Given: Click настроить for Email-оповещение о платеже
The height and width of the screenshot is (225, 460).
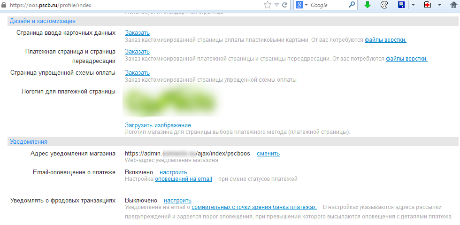Looking at the screenshot, I should (x=173, y=172).
